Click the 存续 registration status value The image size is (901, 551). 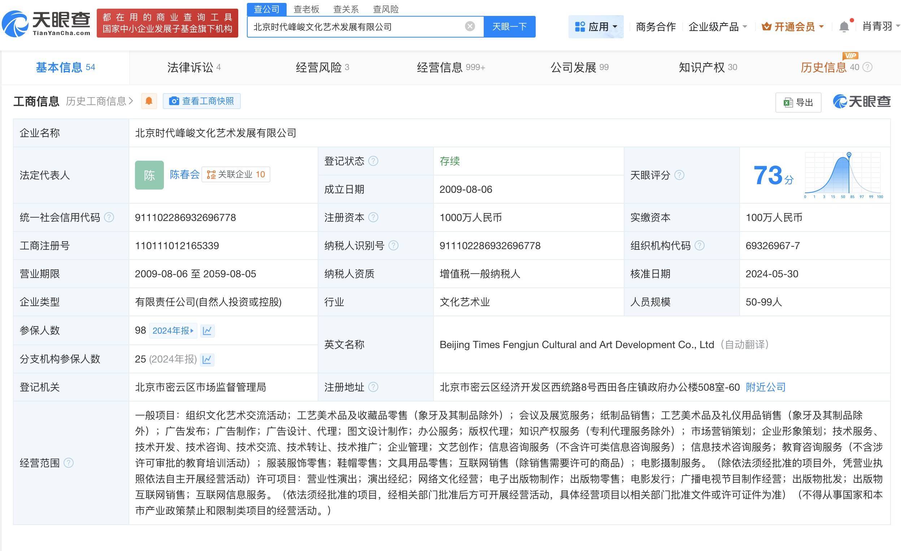(x=450, y=161)
